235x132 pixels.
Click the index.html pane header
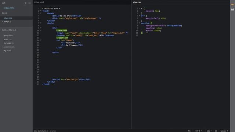point(39,2)
